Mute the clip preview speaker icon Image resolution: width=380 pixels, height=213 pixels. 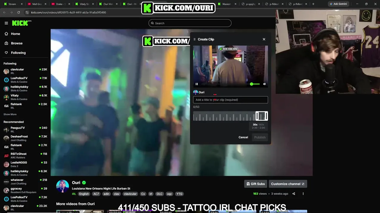[265, 84]
